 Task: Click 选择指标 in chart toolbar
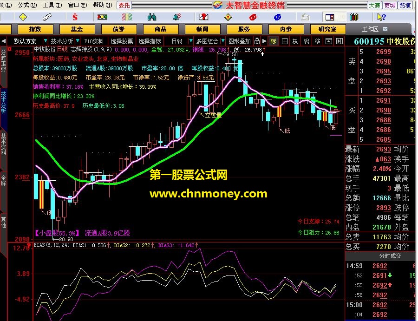[x=150, y=41]
